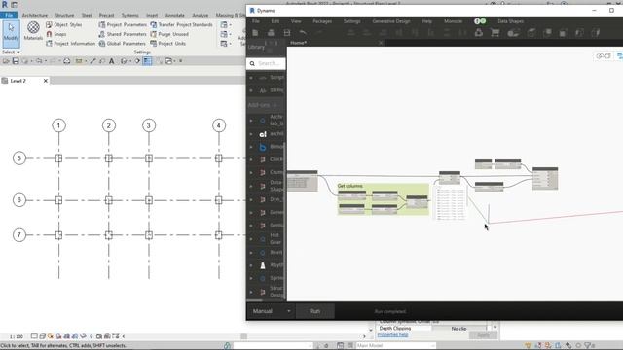Image resolution: width=623 pixels, height=350 pixels.
Task: Toggle thin lines button in quick access toolbar
Action: pos(147,61)
